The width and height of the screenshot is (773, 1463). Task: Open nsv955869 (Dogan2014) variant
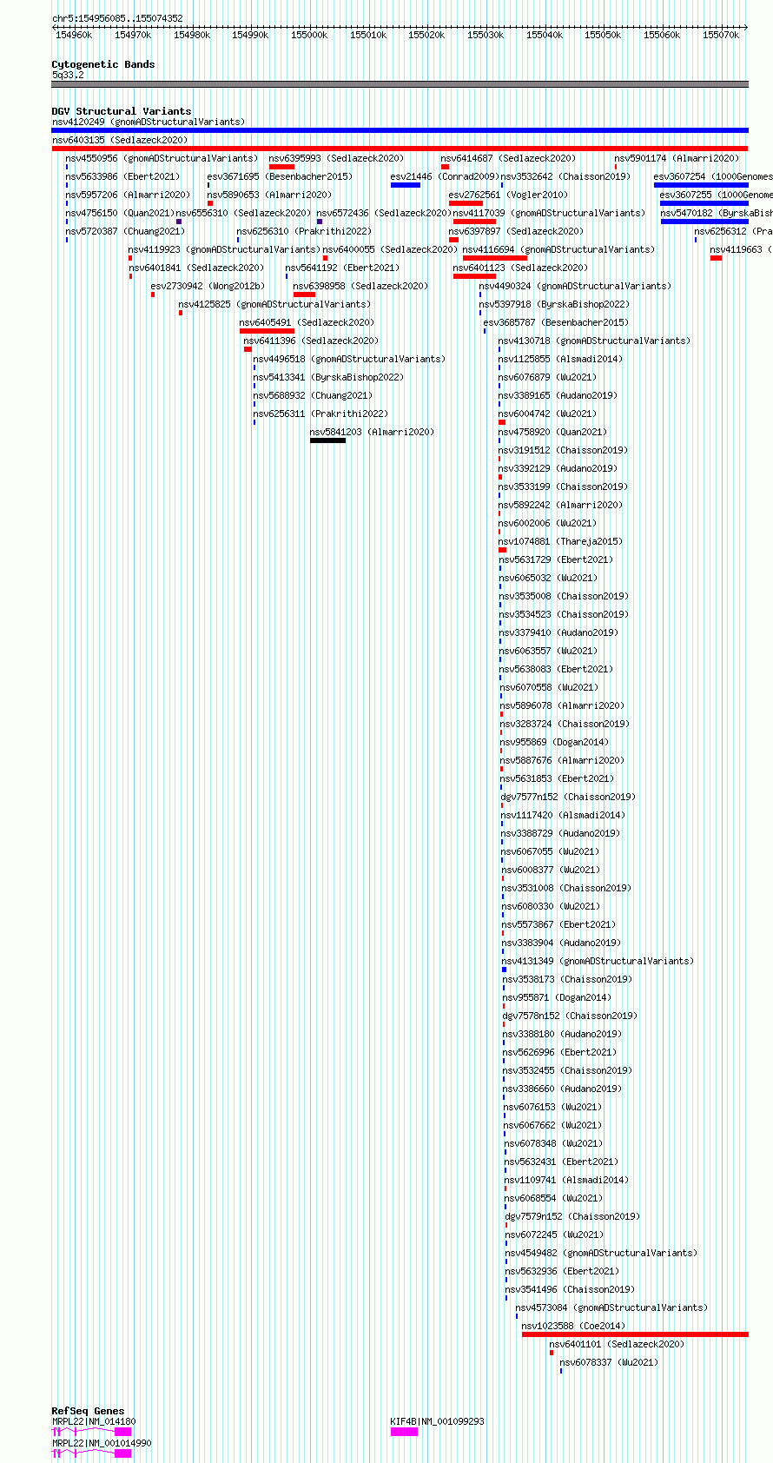coord(554,742)
